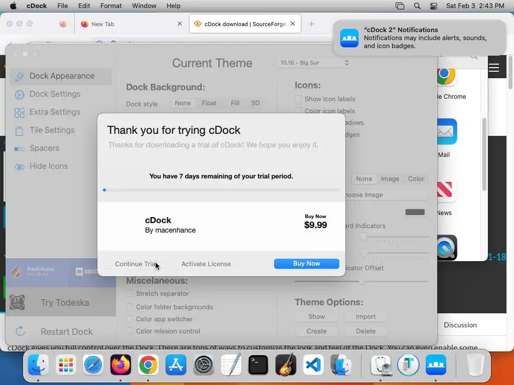Click the dark gray color swatch

[415, 212]
